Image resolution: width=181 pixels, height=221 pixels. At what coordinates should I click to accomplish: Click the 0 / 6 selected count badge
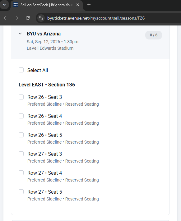154,35
